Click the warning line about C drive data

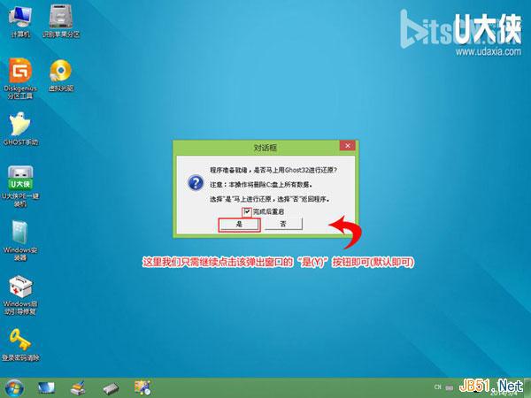pos(261,185)
